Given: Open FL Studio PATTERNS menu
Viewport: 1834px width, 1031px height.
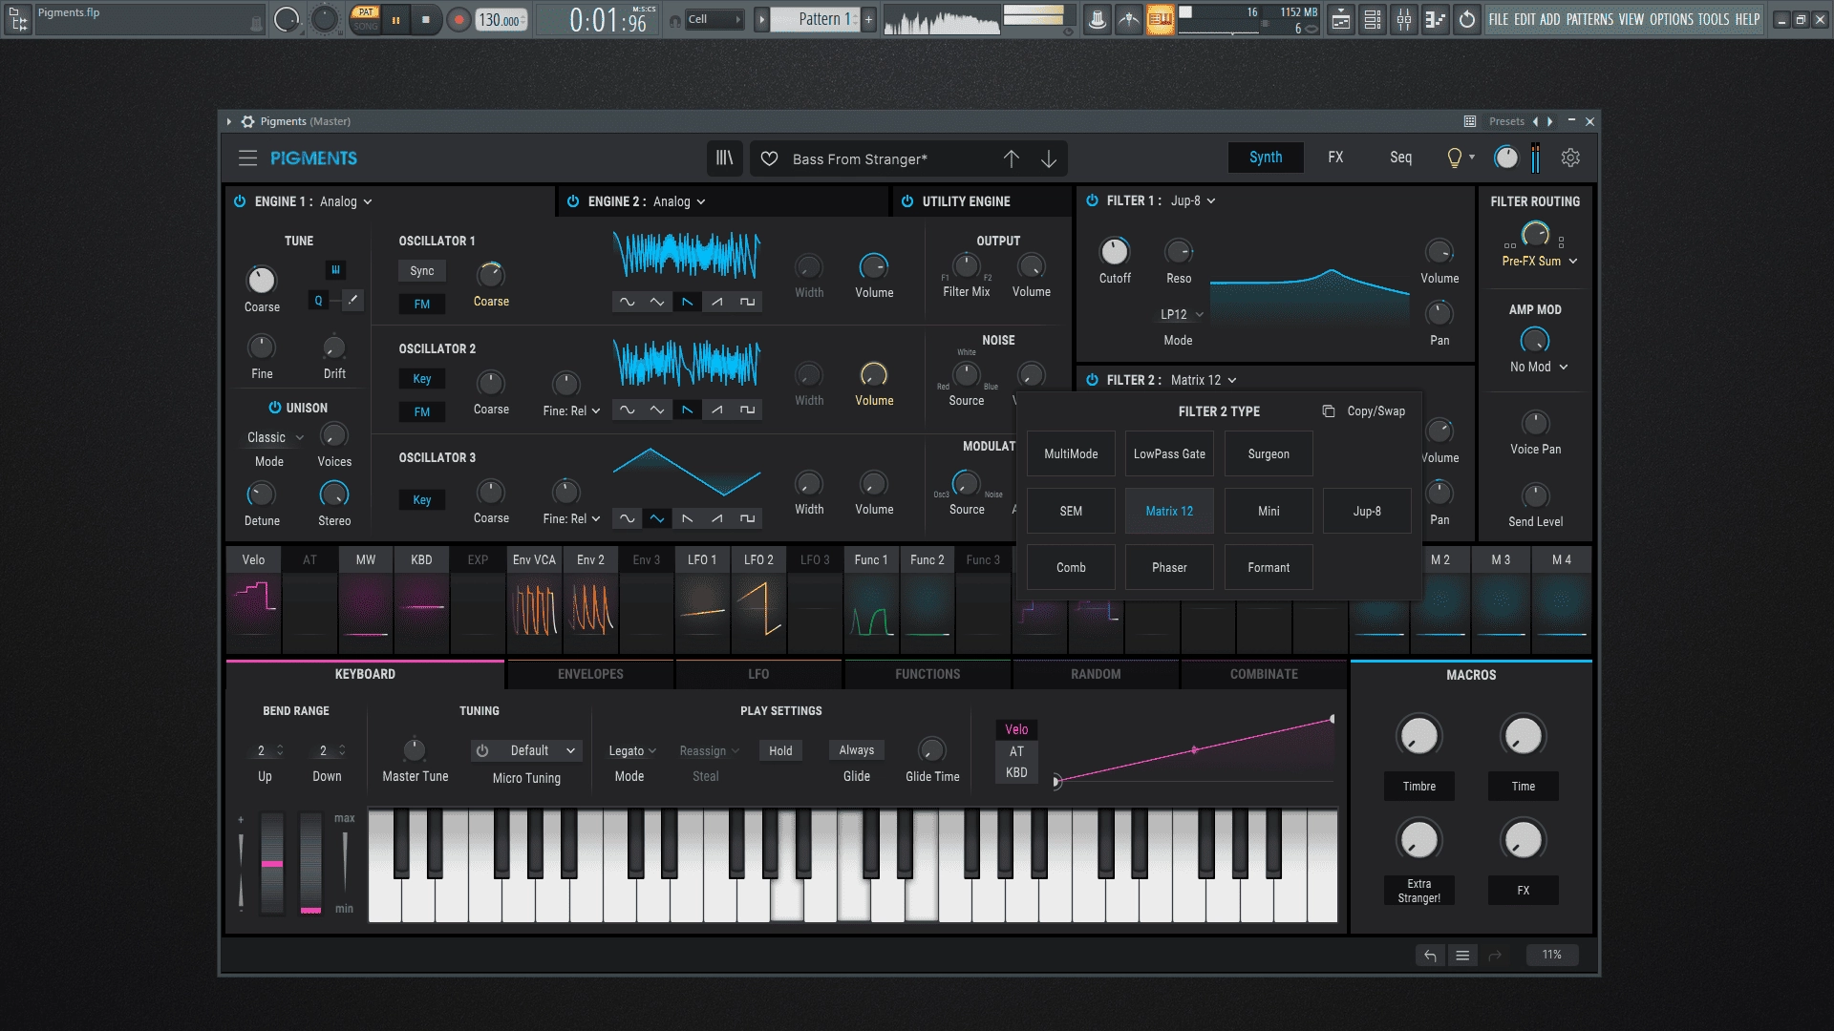Looking at the screenshot, I should pyautogui.click(x=1589, y=19).
